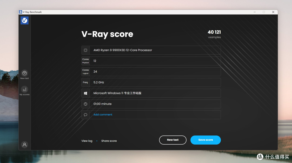
Task: Select the 5.2 GHz frequency value
Action: 99,82
